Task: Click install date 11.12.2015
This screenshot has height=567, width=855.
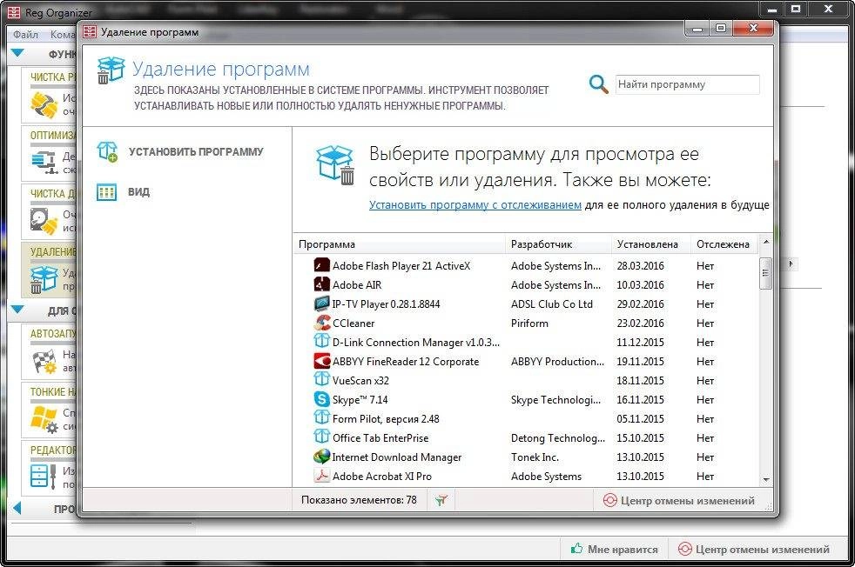Action: (640, 342)
